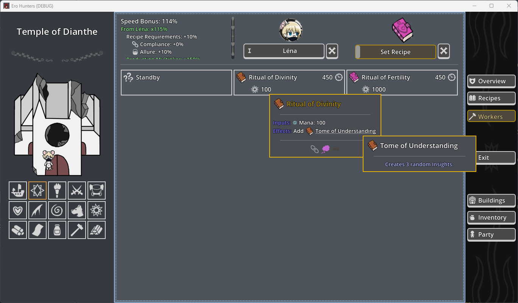Select the spiral category icon
Screen dimensions: 518x303
(57, 210)
